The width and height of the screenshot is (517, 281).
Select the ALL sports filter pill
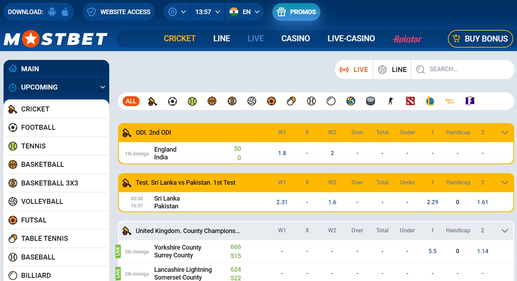[131, 102]
